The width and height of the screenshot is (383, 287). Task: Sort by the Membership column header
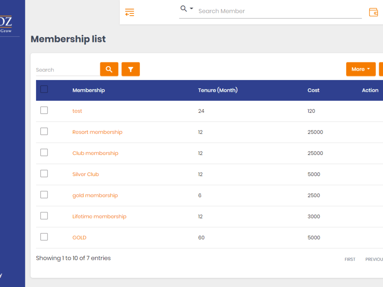click(x=88, y=90)
